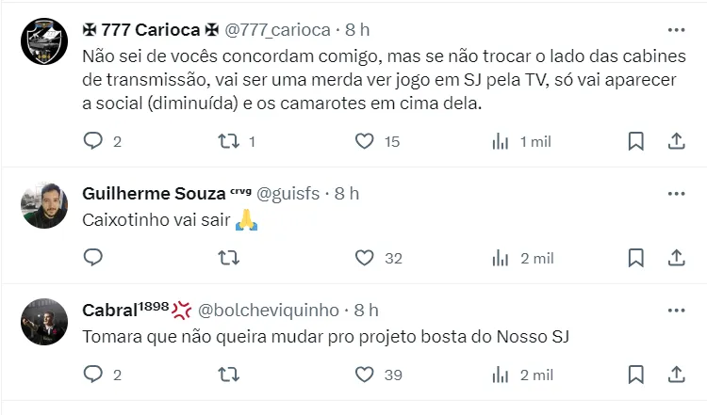Retweet the 777 Carioca post
Screen dimensions: 707x415
click(x=227, y=141)
